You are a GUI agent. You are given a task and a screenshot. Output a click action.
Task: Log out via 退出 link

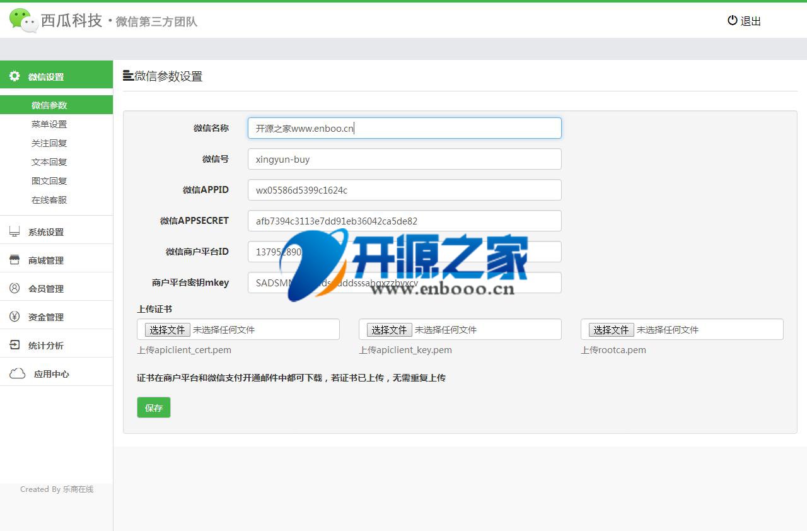tap(745, 21)
